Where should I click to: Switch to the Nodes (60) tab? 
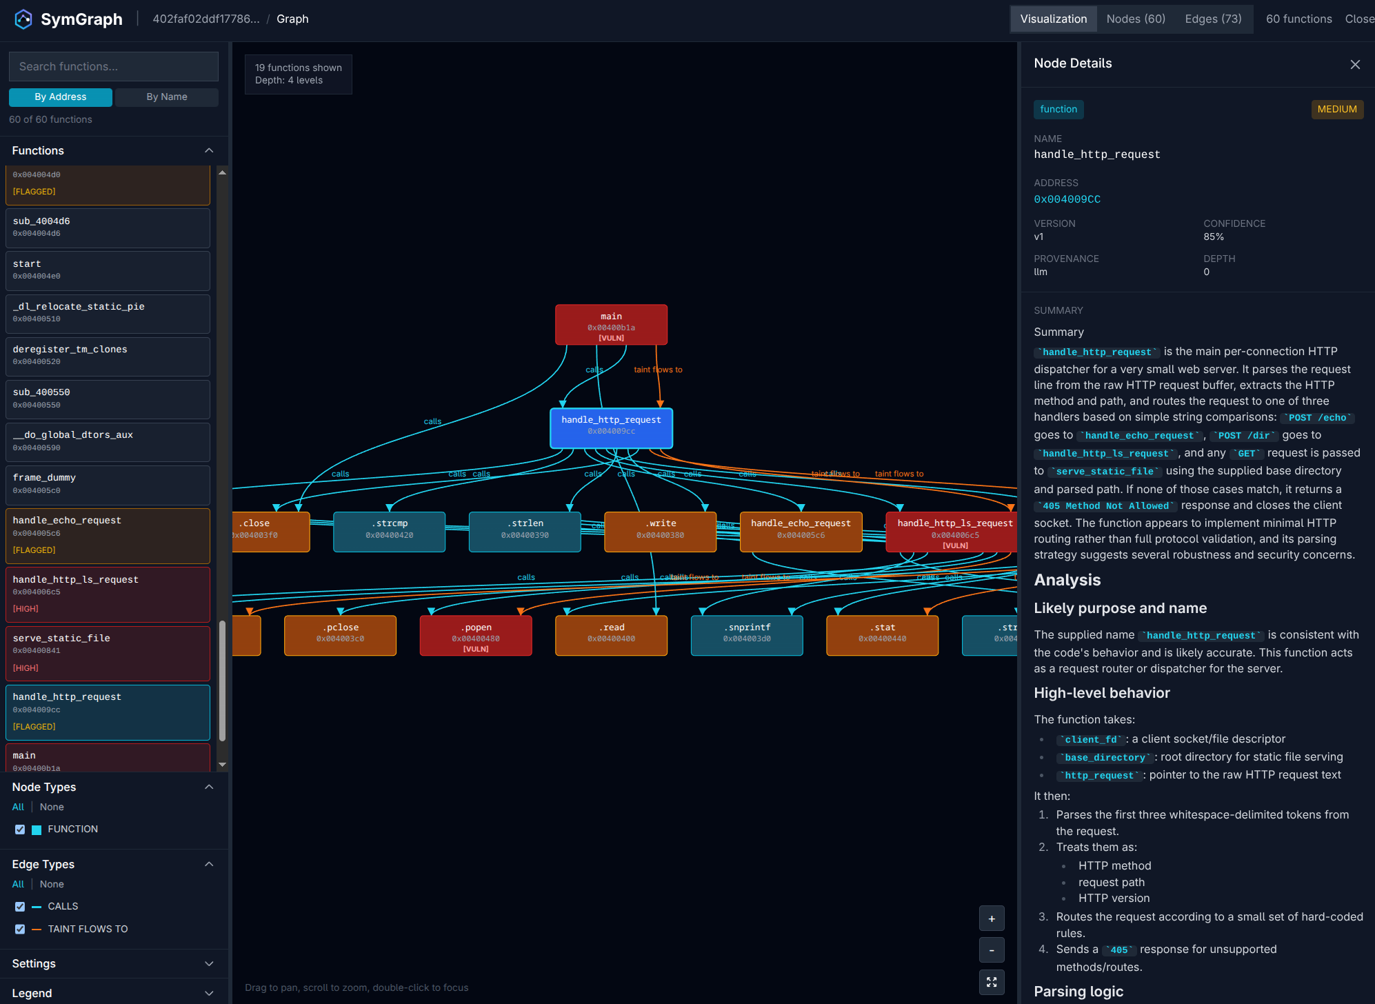tap(1135, 19)
